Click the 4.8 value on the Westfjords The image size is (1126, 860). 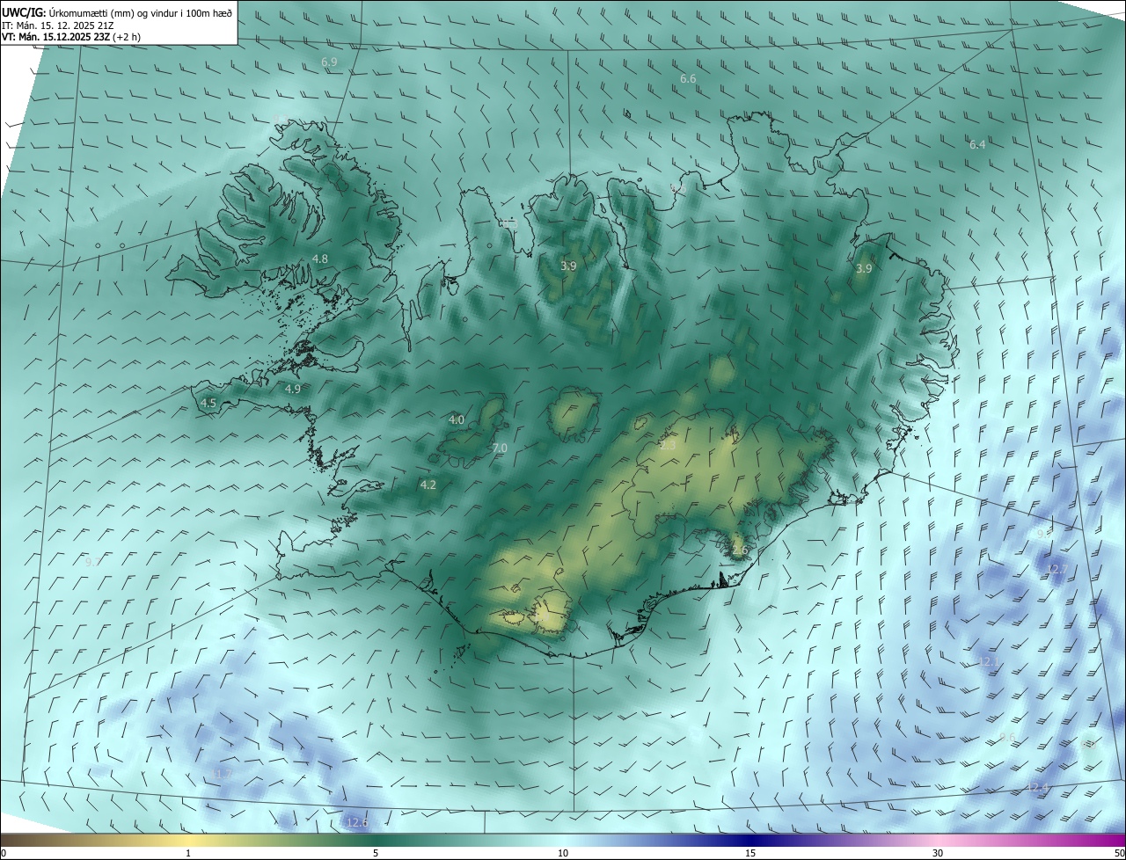[x=320, y=259]
